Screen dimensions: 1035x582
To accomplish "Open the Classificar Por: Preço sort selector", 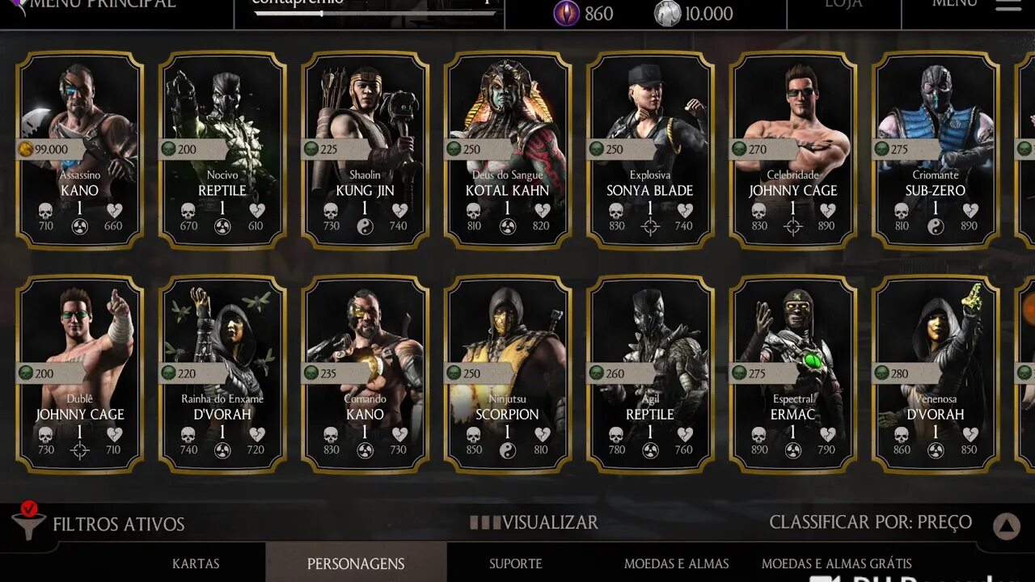I will [x=871, y=522].
